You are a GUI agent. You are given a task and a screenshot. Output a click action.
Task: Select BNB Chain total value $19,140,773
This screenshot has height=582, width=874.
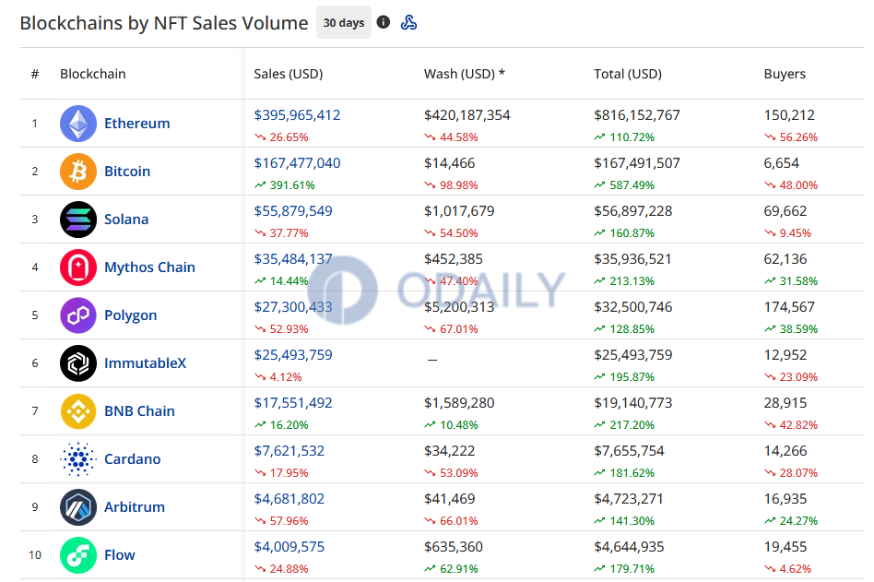pos(633,402)
